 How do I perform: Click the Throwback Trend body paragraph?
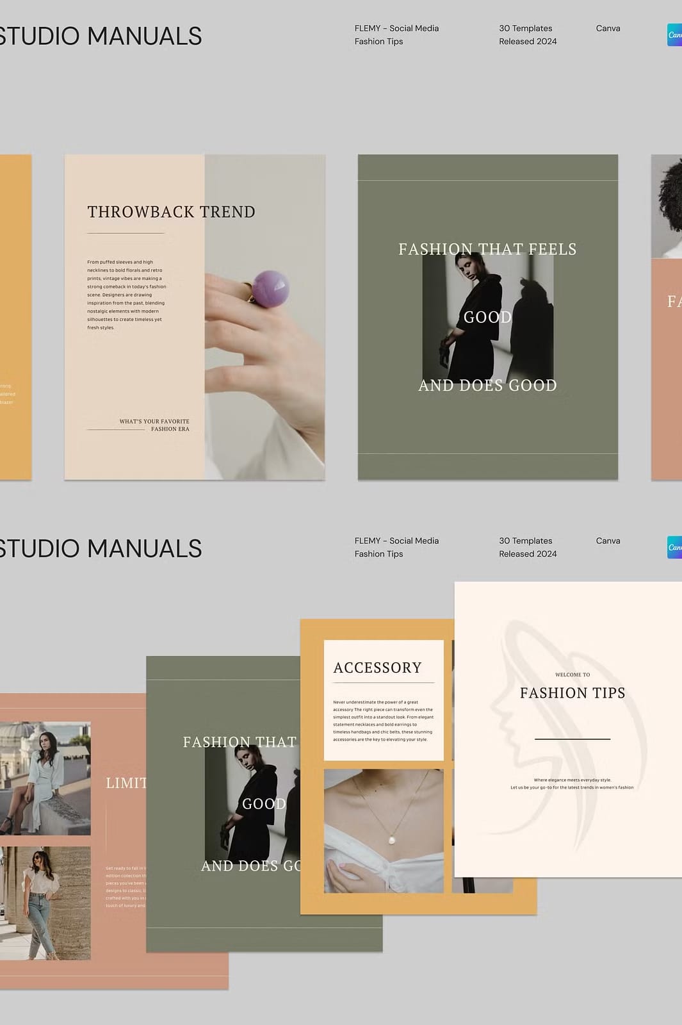coord(126,295)
